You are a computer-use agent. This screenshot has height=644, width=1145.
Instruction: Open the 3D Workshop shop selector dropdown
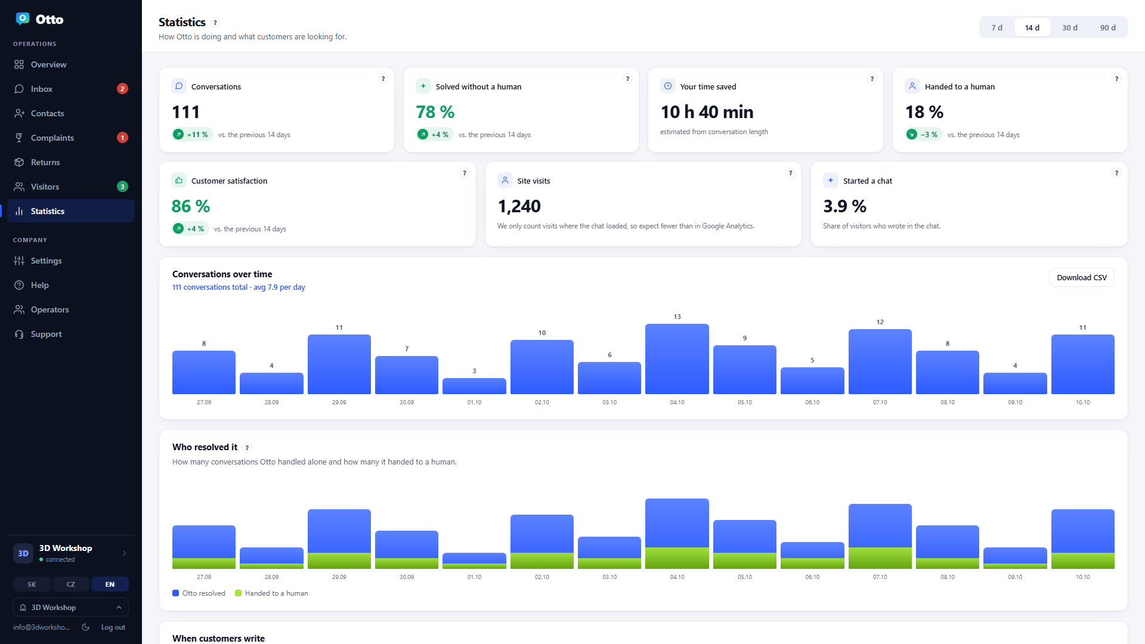71,607
